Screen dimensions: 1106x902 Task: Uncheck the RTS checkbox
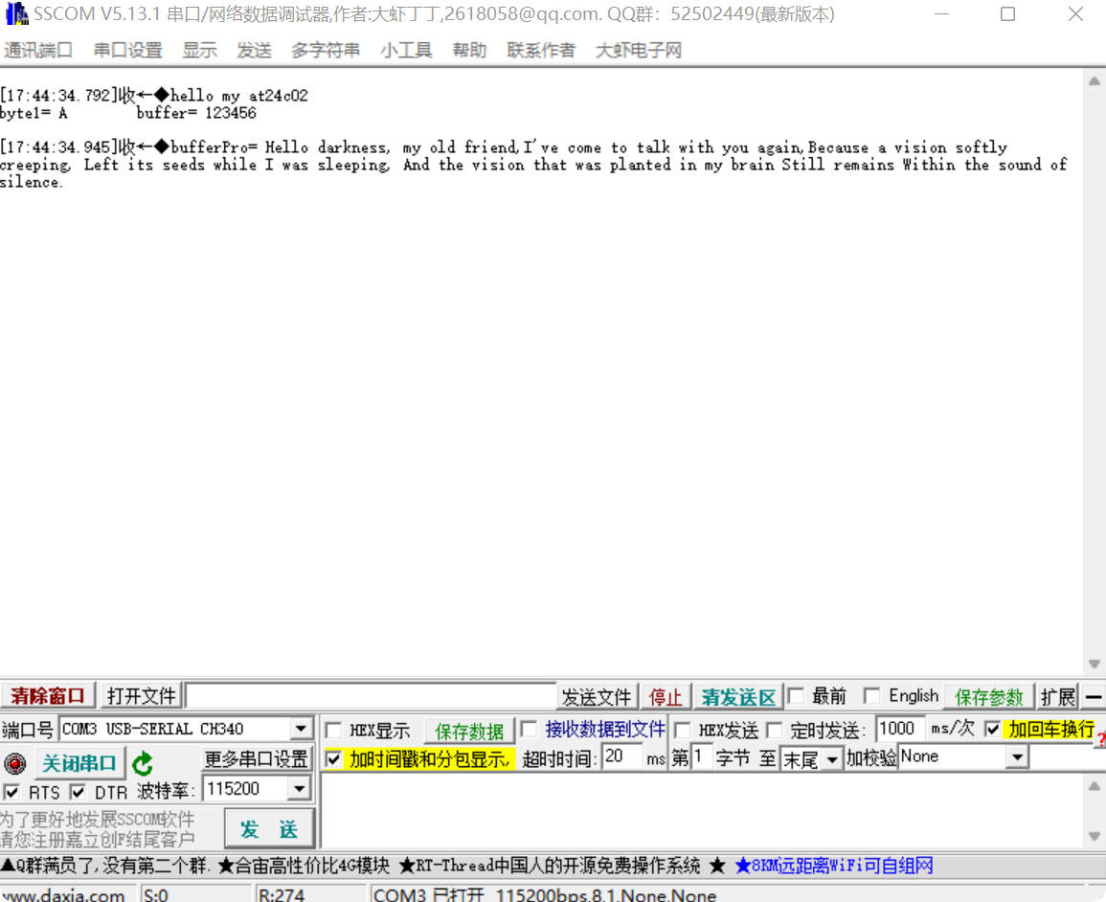[12, 792]
